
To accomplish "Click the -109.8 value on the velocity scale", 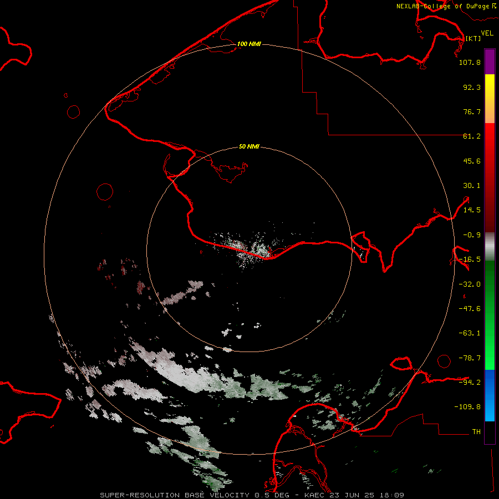I will pyautogui.click(x=467, y=407).
